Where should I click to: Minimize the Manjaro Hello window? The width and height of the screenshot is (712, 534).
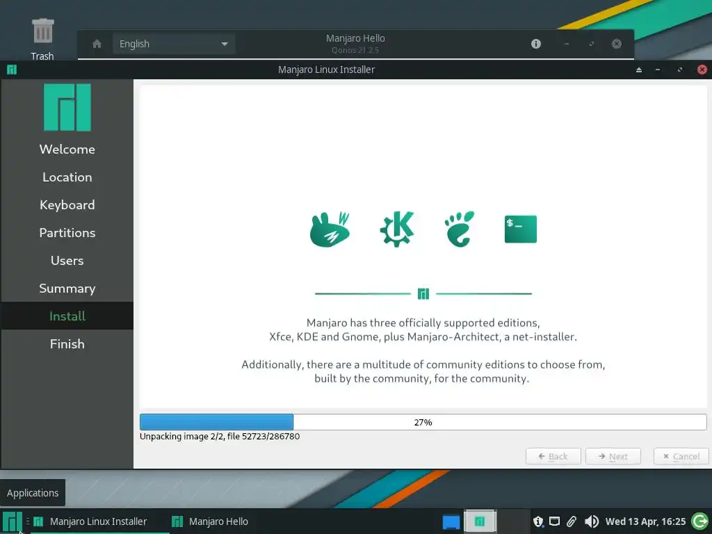[x=566, y=44]
